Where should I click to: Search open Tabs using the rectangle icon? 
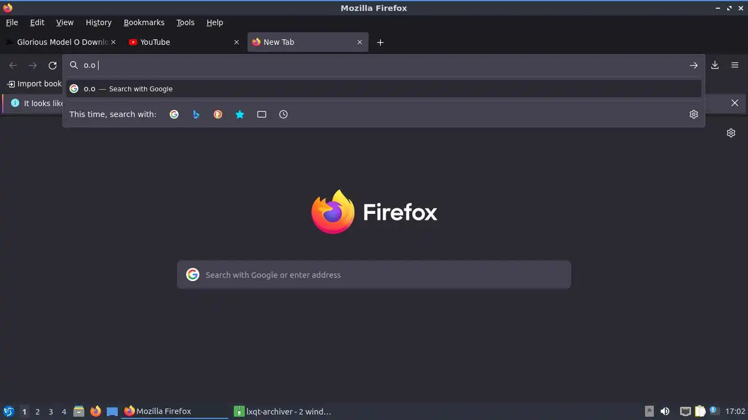262,114
